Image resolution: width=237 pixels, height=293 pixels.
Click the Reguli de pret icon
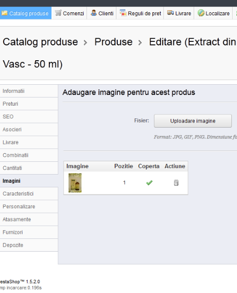click(123, 13)
